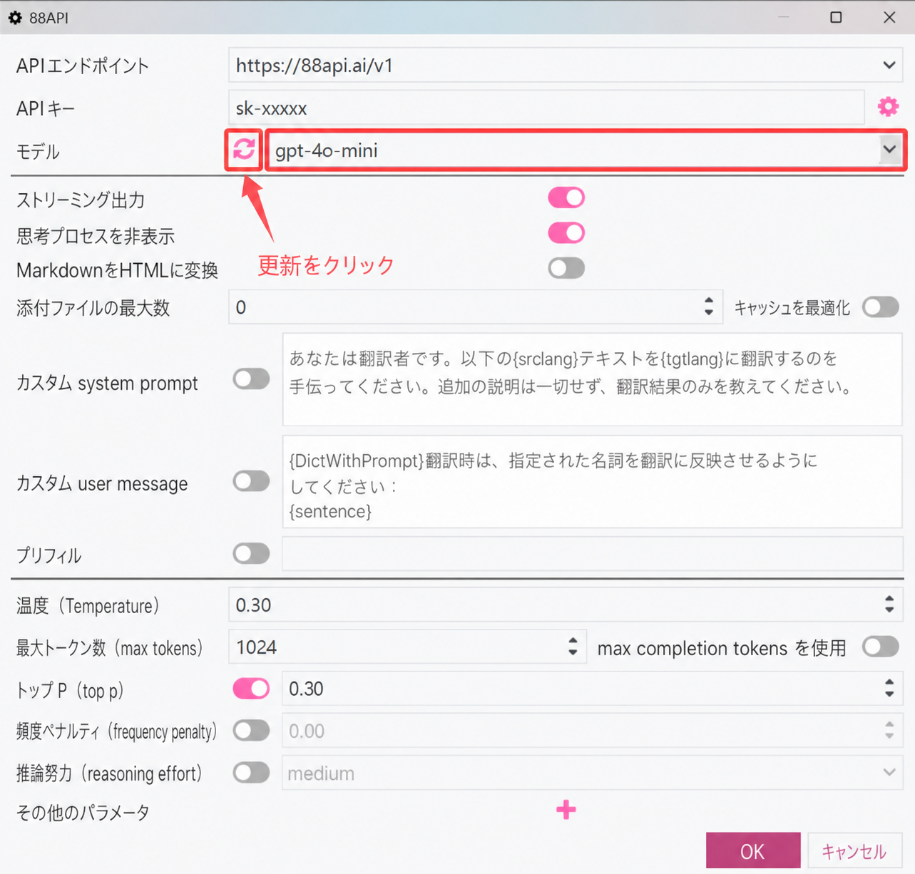Image resolution: width=915 pixels, height=874 pixels.
Task: Open the モデル gpt-4o-mini dropdown
Action: [x=889, y=150]
